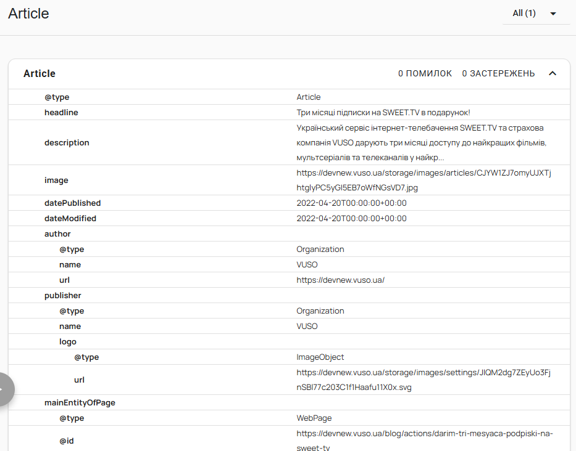Click the mainEntityOfPage property row

tap(289, 402)
